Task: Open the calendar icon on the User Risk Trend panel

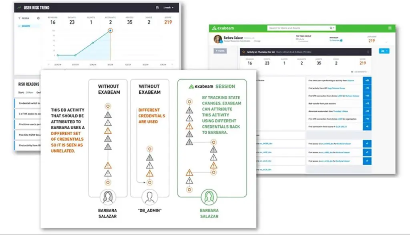Action: point(157,8)
